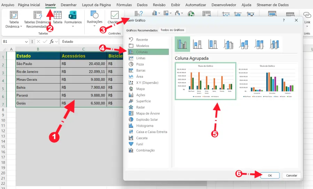Click the Tabela icon in ribbon
This screenshot has height=189, width=313.
click(57, 17)
